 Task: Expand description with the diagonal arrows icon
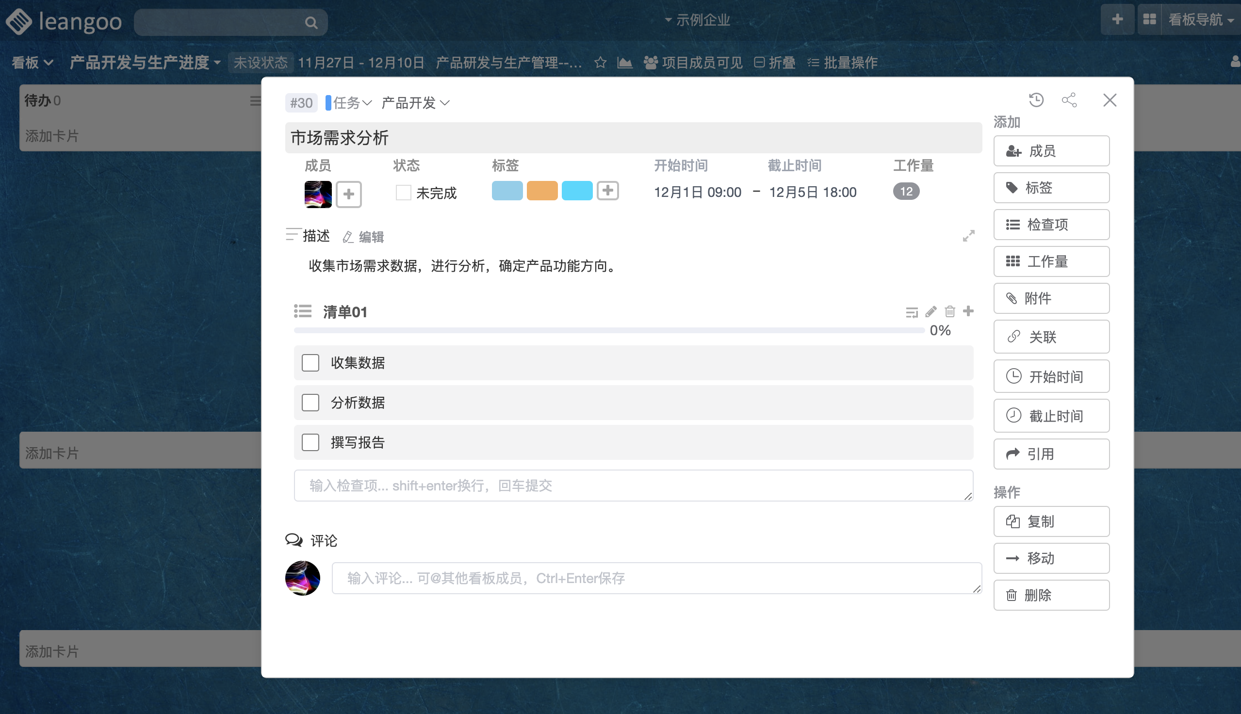coord(968,236)
